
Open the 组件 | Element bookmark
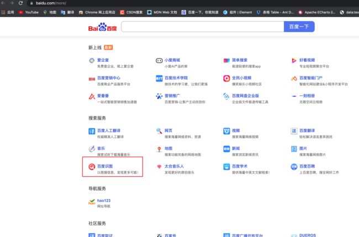click(x=237, y=12)
